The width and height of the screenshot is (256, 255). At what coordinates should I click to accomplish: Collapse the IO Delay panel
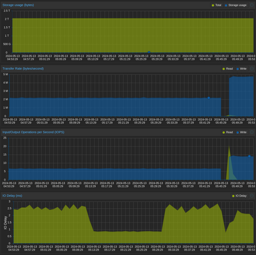pos(252,195)
